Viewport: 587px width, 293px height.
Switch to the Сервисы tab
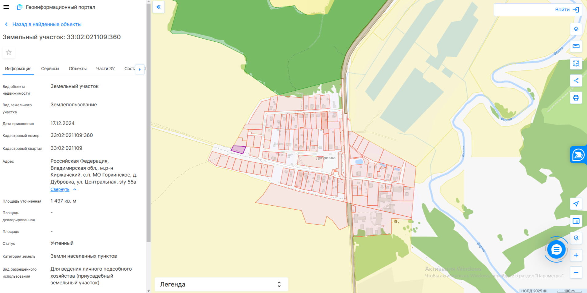[50, 69]
